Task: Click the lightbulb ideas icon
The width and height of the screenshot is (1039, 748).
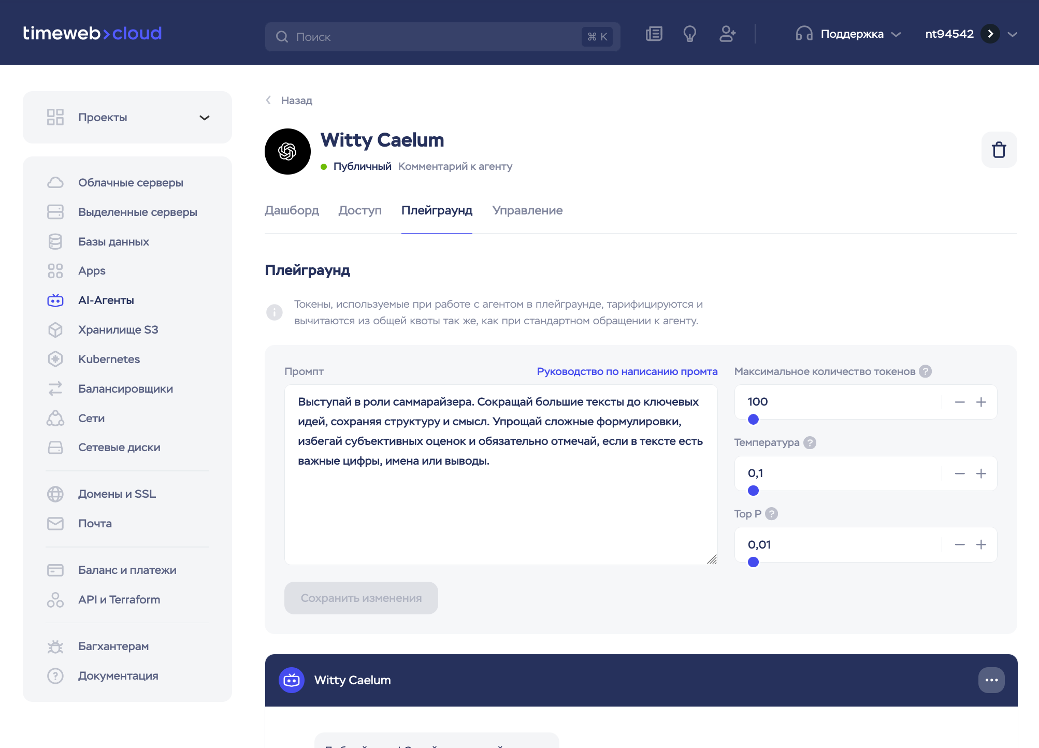Action: 689,34
